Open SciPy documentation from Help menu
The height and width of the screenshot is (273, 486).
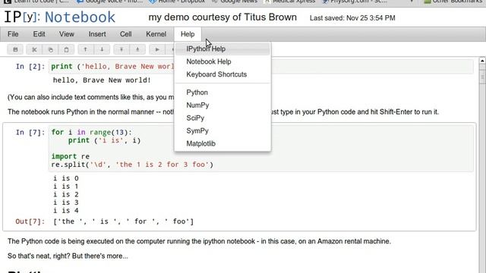tap(222, 118)
